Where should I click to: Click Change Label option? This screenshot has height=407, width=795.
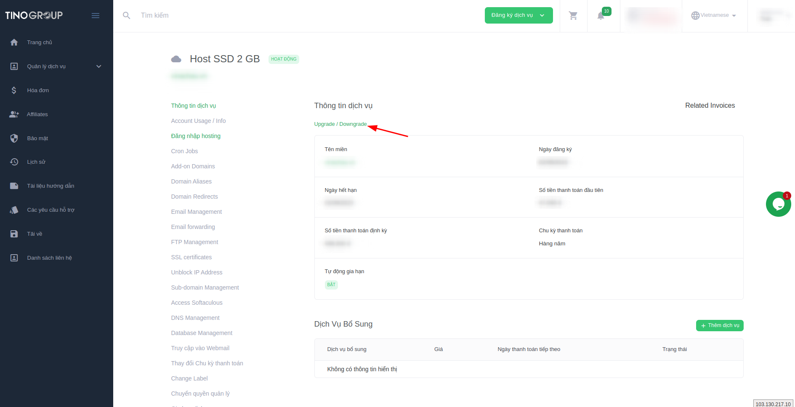[x=189, y=378]
